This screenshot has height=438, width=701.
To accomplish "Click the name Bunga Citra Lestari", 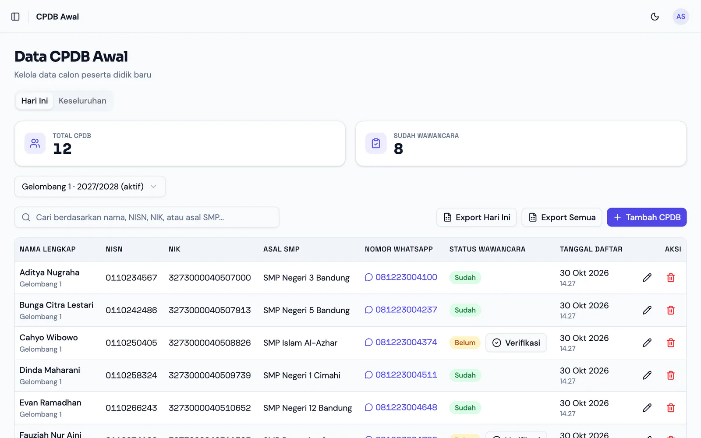I will 57,305.
